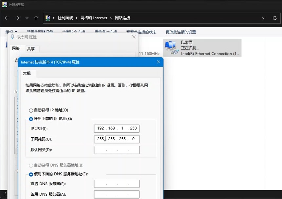Click the Intel Ethernet Connection adapter icon
The image size is (282, 199).
171,47
